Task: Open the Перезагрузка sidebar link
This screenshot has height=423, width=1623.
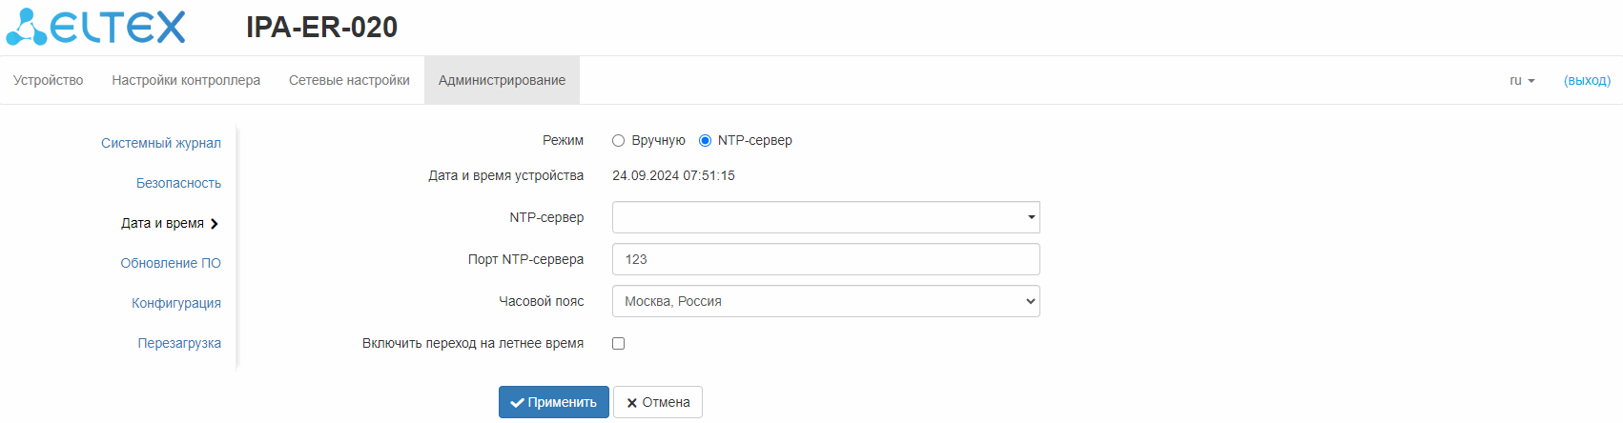Action: [x=179, y=343]
